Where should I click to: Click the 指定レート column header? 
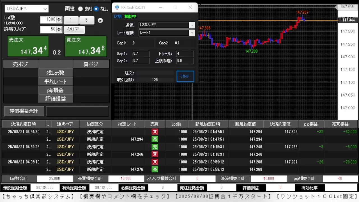(x=128, y=124)
